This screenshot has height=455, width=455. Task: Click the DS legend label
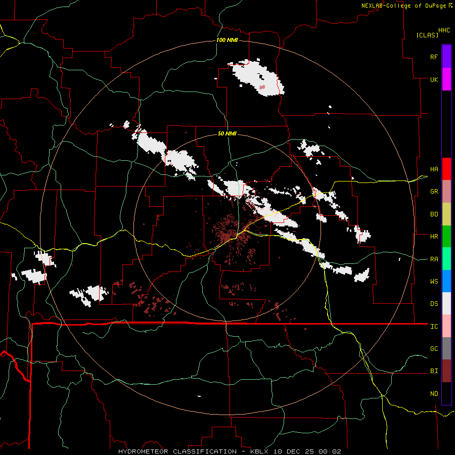tap(434, 304)
